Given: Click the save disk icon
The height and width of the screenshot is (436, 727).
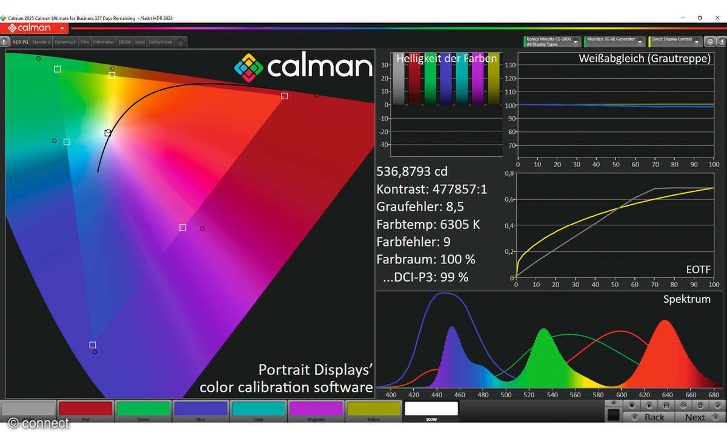Looking at the screenshot, I should coord(666,405).
